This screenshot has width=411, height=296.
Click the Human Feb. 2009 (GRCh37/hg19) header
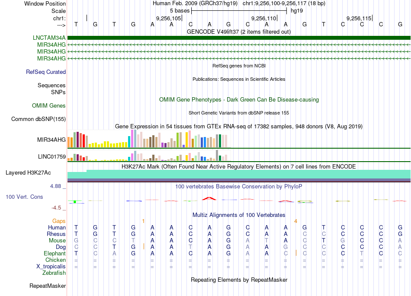(x=195, y=3)
